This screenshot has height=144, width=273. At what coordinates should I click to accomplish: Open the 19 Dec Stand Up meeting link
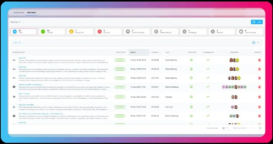tap(22, 67)
